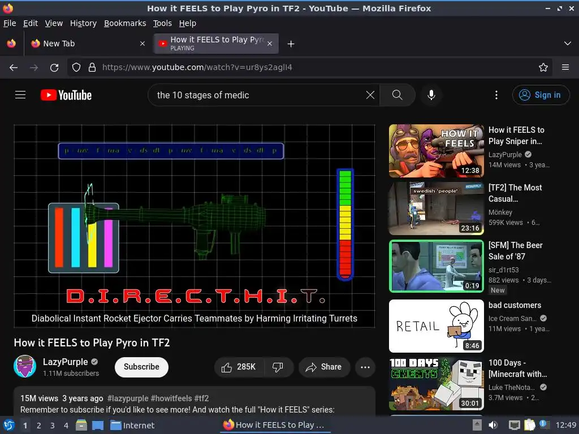This screenshot has width=579, height=434.
Task: Open 'How it FEELS to Play Sniper' title
Action: (516, 136)
